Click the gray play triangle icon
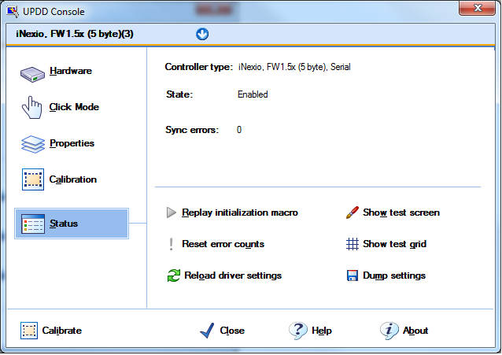 point(172,213)
